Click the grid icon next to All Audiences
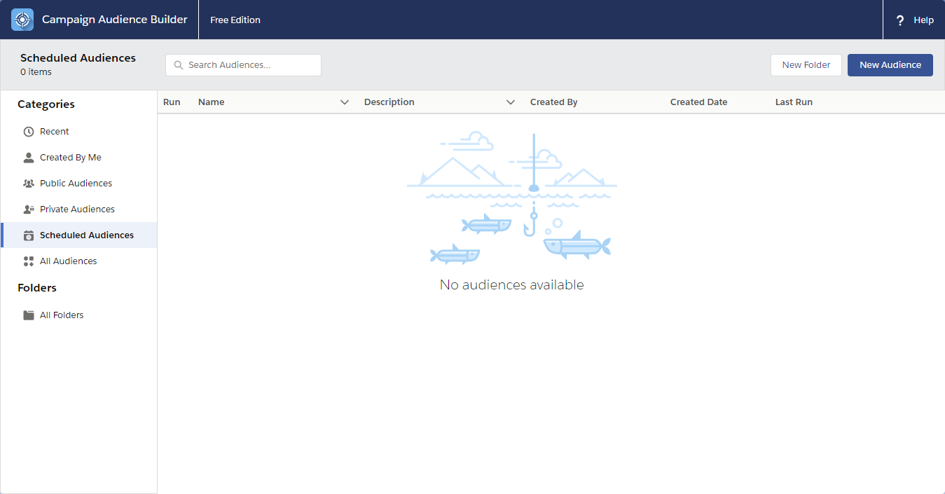The image size is (945, 494). coord(29,261)
